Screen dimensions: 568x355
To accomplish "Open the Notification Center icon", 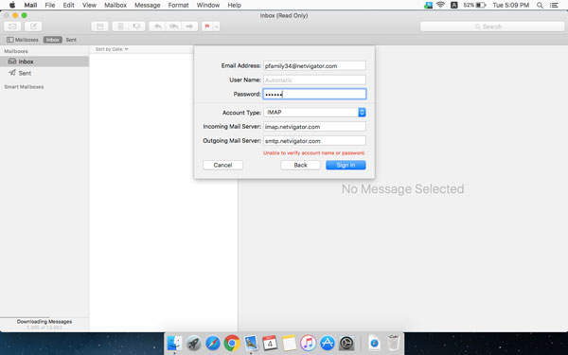I will pyautogui.click(x=554, y=5).
